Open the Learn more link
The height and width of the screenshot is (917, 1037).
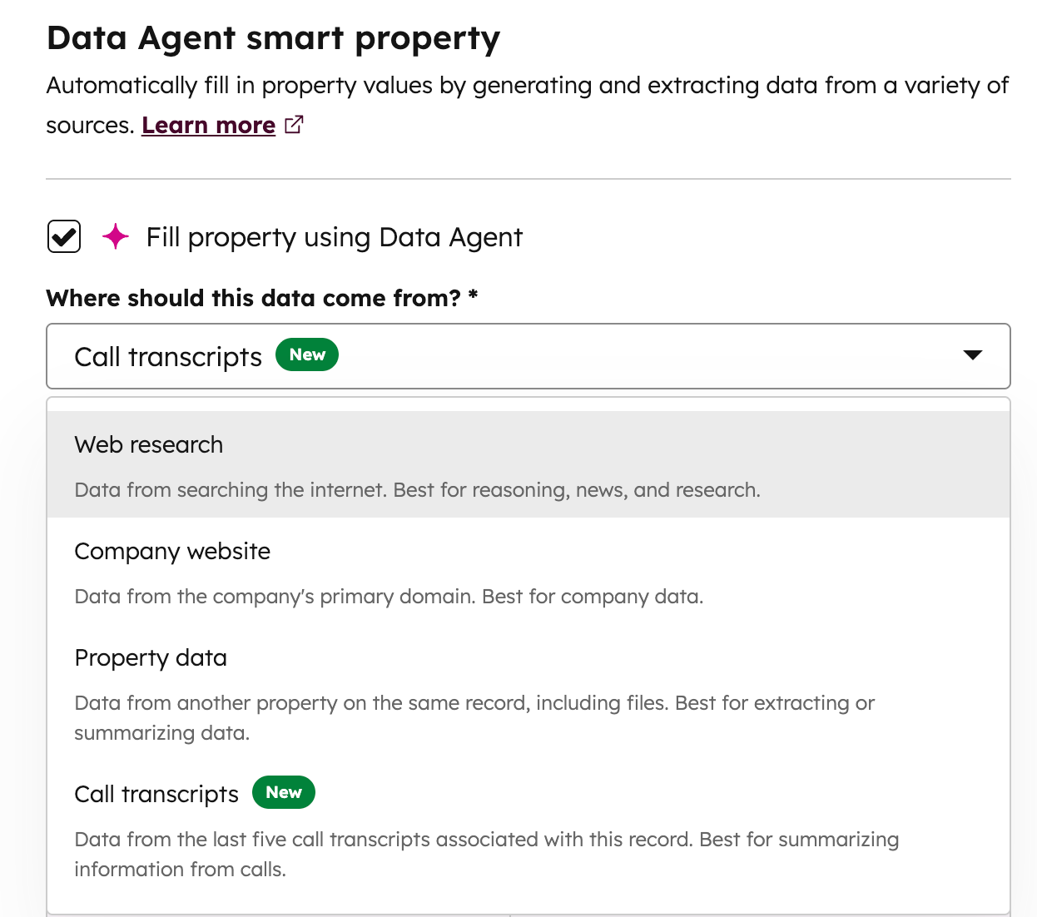click(x=208, y=124)
